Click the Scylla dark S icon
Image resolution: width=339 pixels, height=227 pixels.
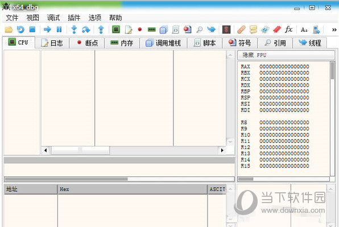coord(226,30)
